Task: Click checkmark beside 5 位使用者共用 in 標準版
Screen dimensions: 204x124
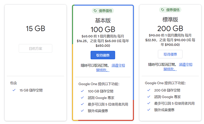Action: pyautogui.click(x=149, y=103)
